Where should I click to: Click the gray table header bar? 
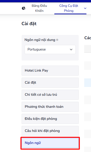(x=87, y=49)
